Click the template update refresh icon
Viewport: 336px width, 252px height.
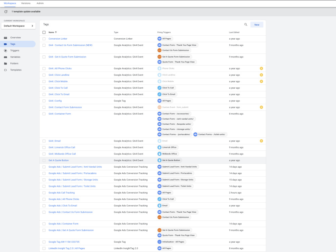6,11
